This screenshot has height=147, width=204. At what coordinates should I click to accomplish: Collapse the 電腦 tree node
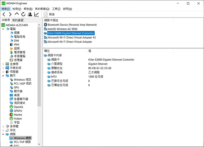[3, 29]
